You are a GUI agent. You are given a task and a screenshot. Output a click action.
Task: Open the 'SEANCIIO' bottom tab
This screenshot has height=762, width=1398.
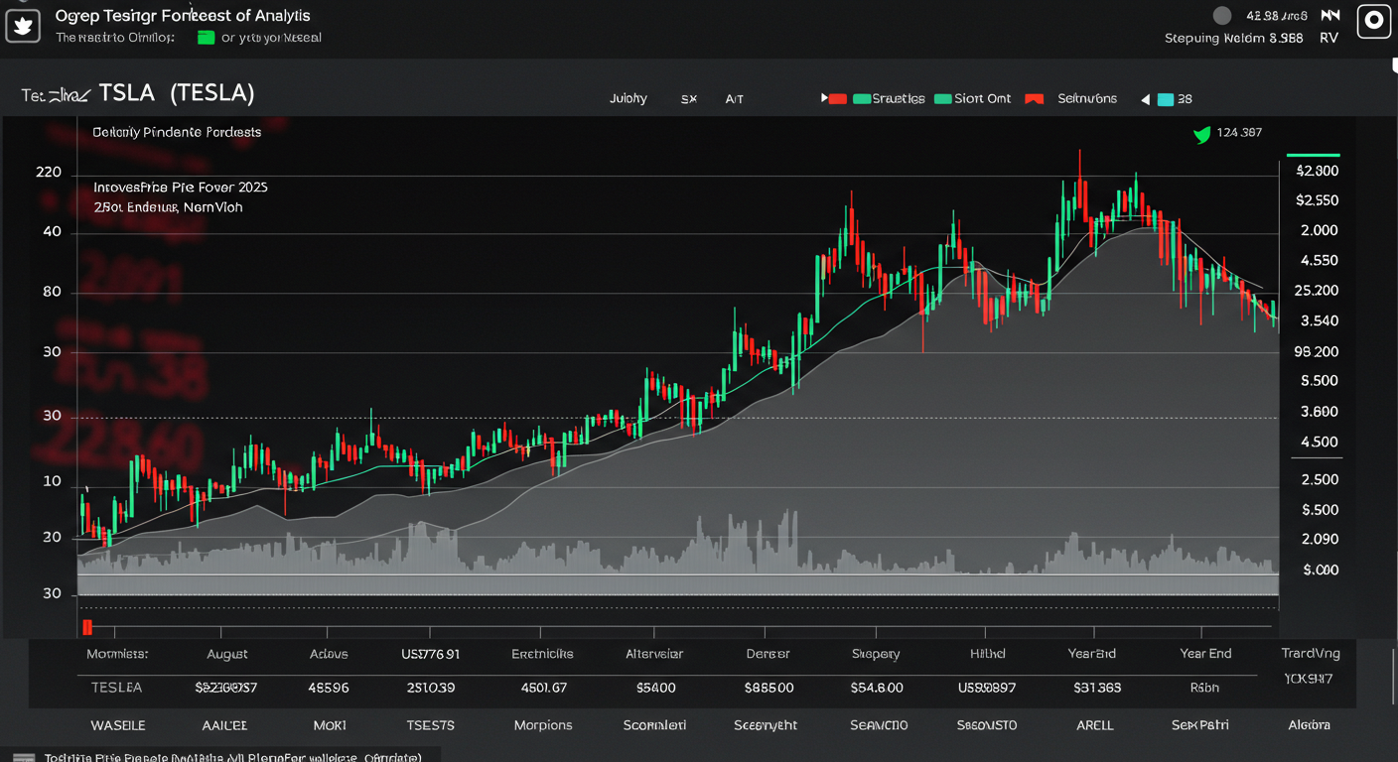(879, 725)
